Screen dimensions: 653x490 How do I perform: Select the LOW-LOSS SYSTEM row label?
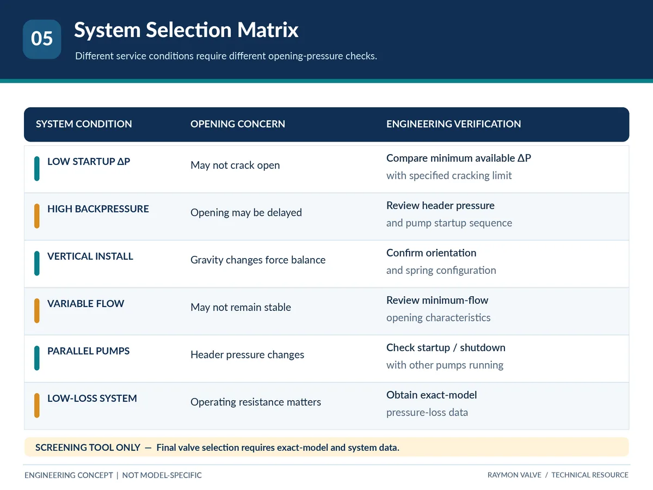[x=92, y=399]
